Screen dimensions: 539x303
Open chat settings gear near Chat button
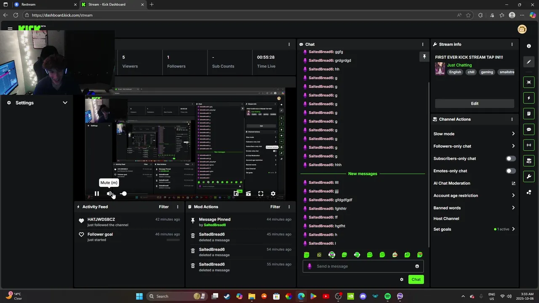tap(402, 279)
